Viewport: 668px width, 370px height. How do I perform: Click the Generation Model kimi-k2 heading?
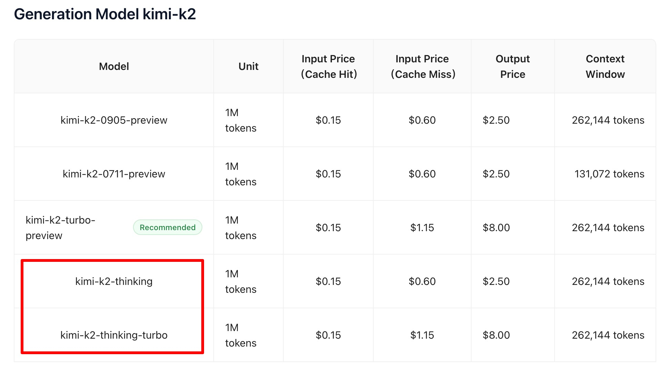pyautogui.click(x=105, y=14)
